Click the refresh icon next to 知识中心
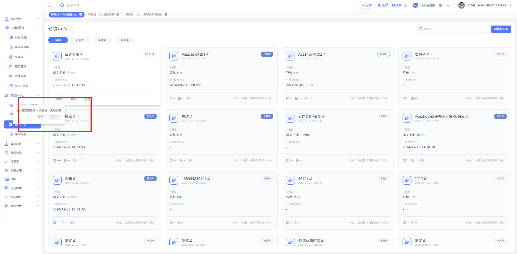 71,29
